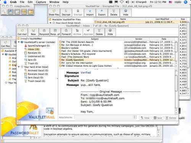Open the Attachments dropdown

[x=105, y=117]
